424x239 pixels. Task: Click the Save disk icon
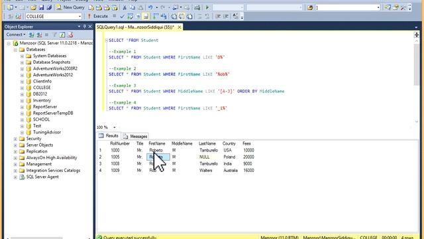[x=41, y=7]
